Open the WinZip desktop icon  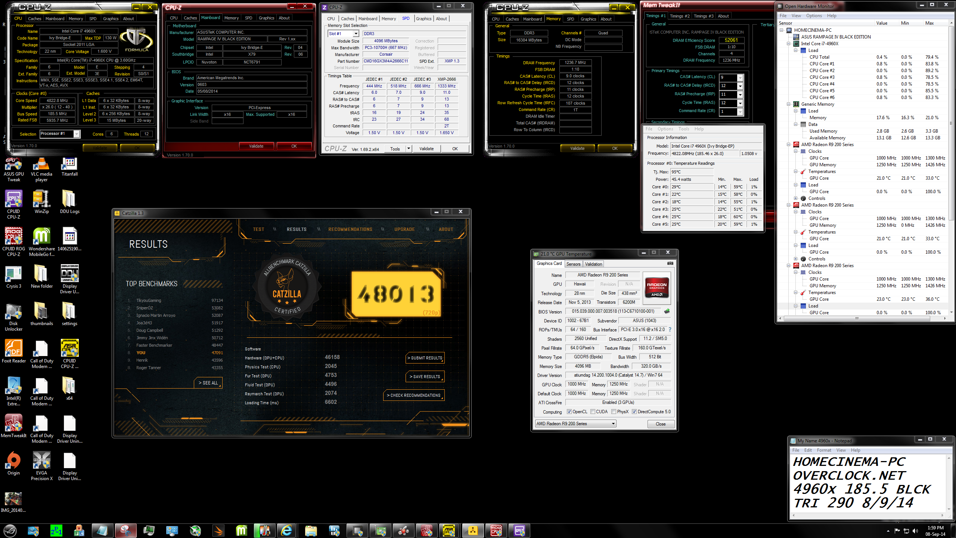41,202
